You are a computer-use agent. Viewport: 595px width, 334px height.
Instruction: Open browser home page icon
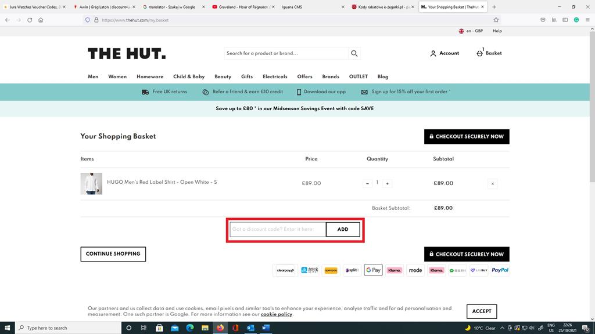[x=41, y=20]
